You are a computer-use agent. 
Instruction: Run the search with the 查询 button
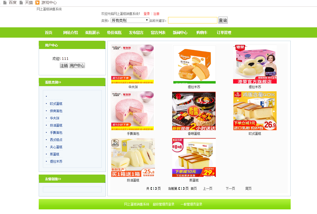point(223,20)
